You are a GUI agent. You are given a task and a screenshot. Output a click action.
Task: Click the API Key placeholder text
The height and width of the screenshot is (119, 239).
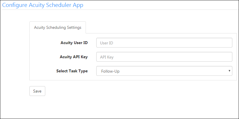107,57
